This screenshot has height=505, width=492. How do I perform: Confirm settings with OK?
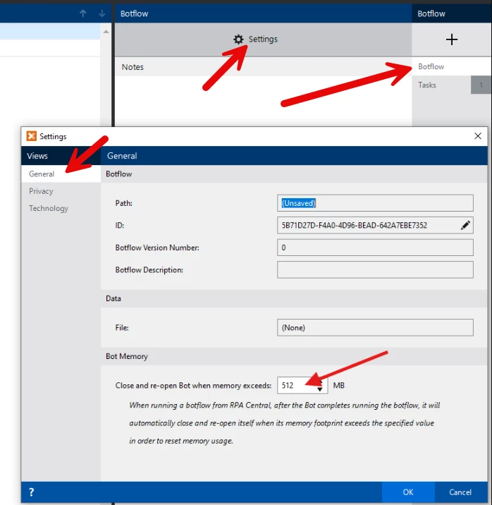tap(408, 492)
